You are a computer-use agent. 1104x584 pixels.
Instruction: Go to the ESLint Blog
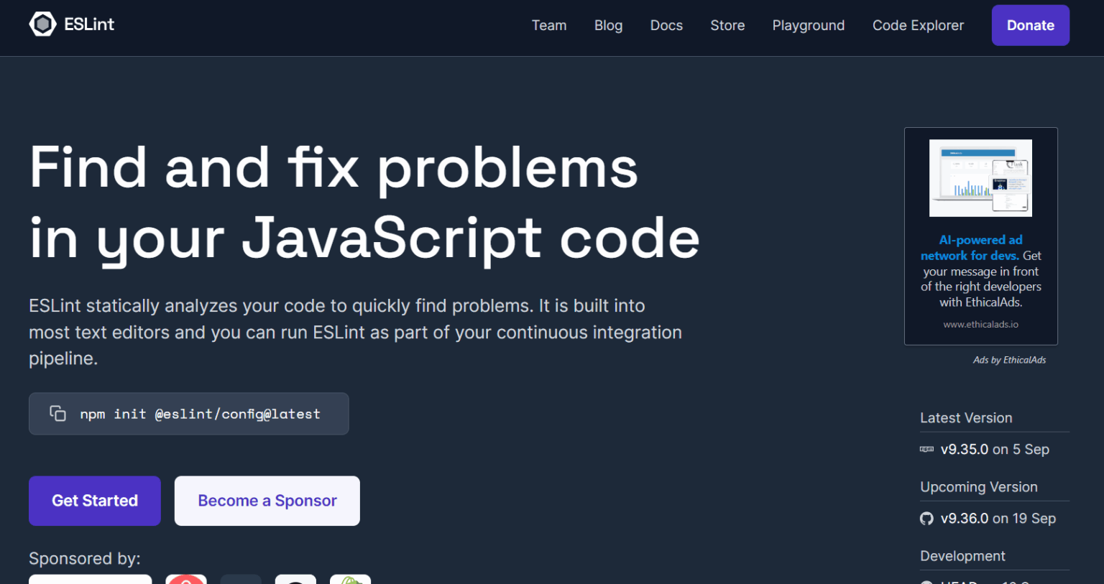coord(608,25)
